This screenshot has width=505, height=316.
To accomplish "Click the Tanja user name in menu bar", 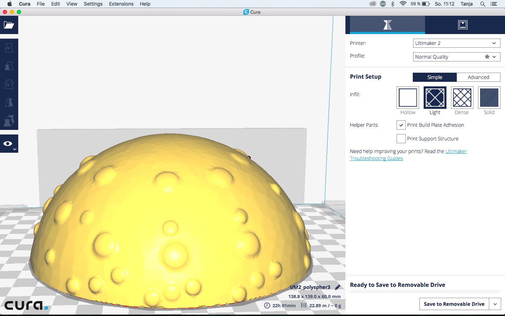I will coord(466,4).
